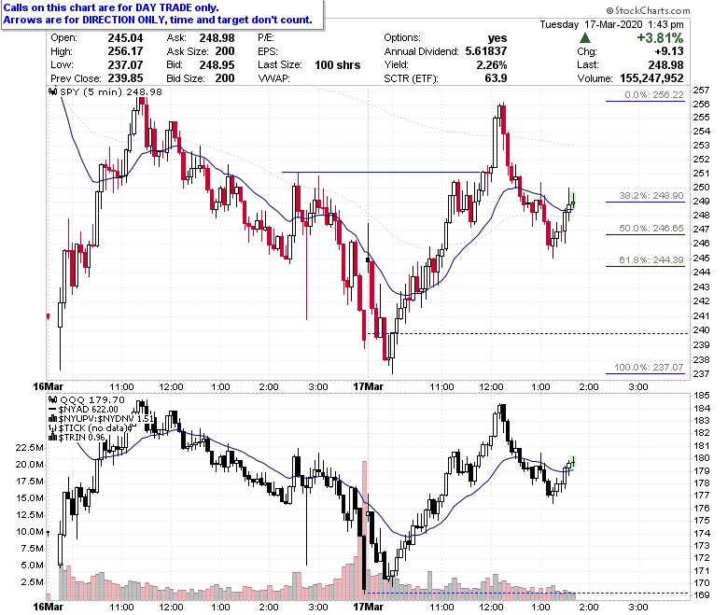Click the Prev Close value 239.85
This screenshot has height=615, width=728.
coord(125,78)
